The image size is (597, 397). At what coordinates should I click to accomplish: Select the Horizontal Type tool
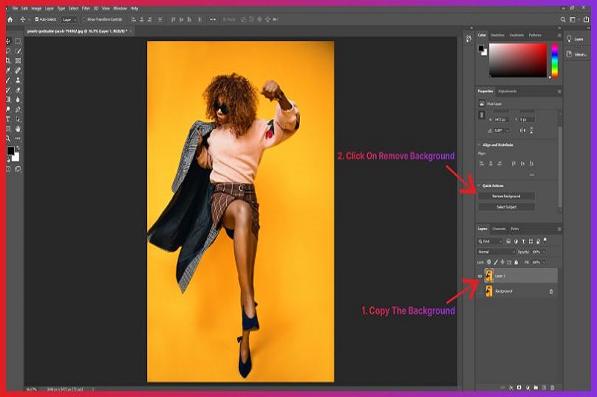(x=8, y=120)
